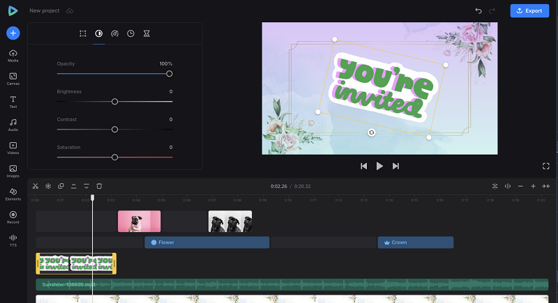The width and height of the screenshot is (558, 303).
Task: Open the Canvas sidebar panel
Action: point(13,79)
